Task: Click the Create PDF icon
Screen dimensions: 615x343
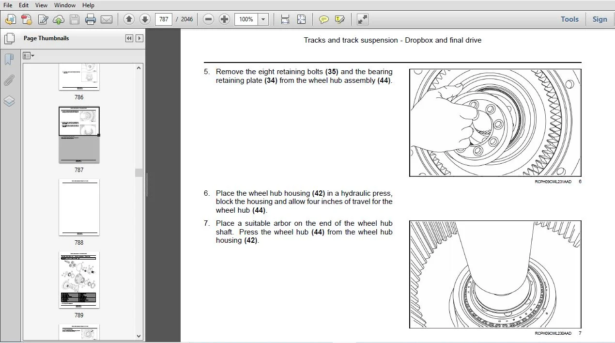Action: [27, 19]
